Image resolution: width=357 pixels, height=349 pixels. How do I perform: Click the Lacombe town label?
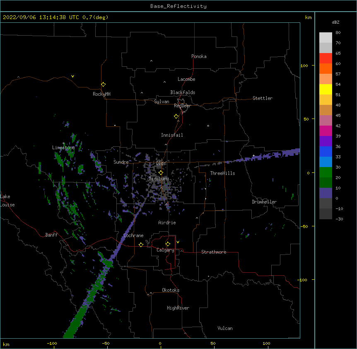click(x=186, y=79)
